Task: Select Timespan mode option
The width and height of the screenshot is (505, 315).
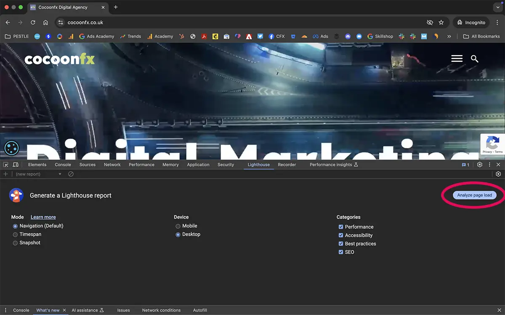Action: (x=16, y=234)
